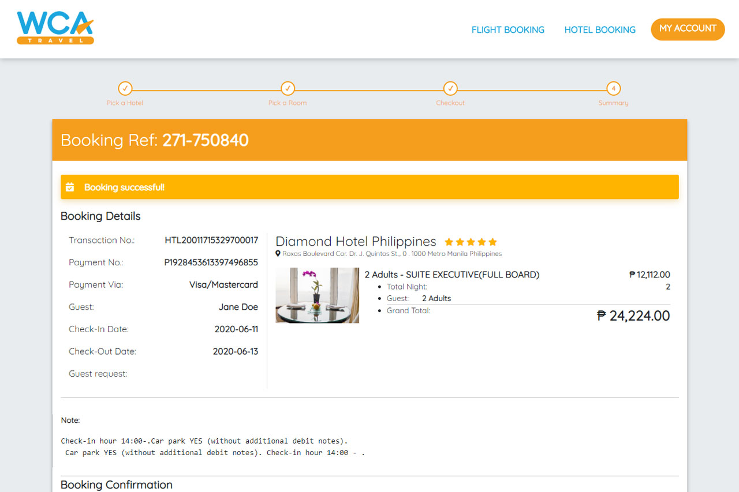Click the 'Summary' step label

[x=613, y=103]
